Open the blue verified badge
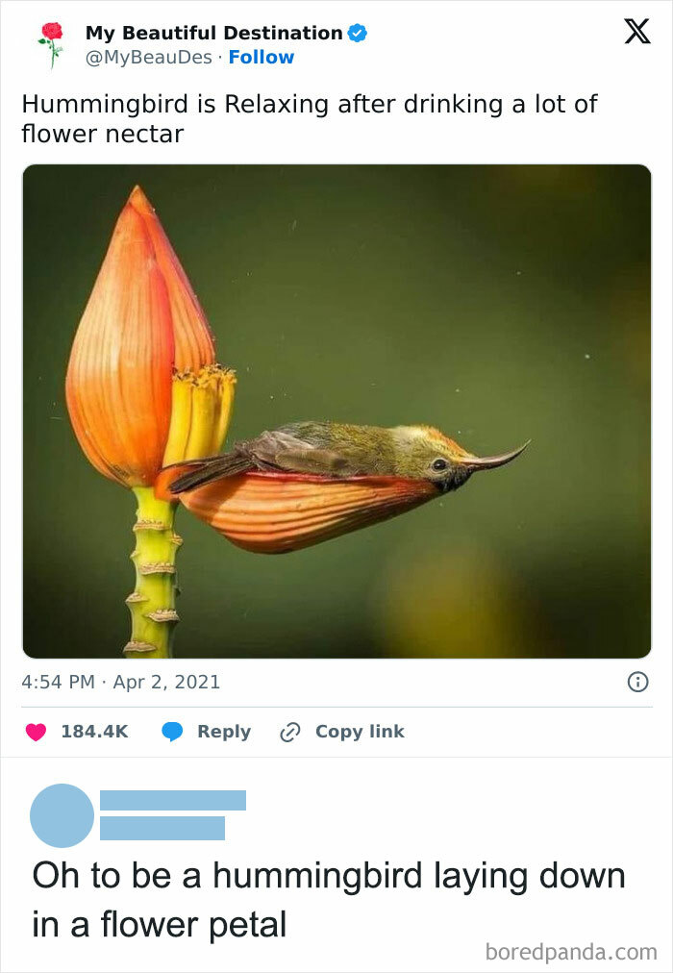The height and width of the screenshot is (973, 673). tap(358, 31)
